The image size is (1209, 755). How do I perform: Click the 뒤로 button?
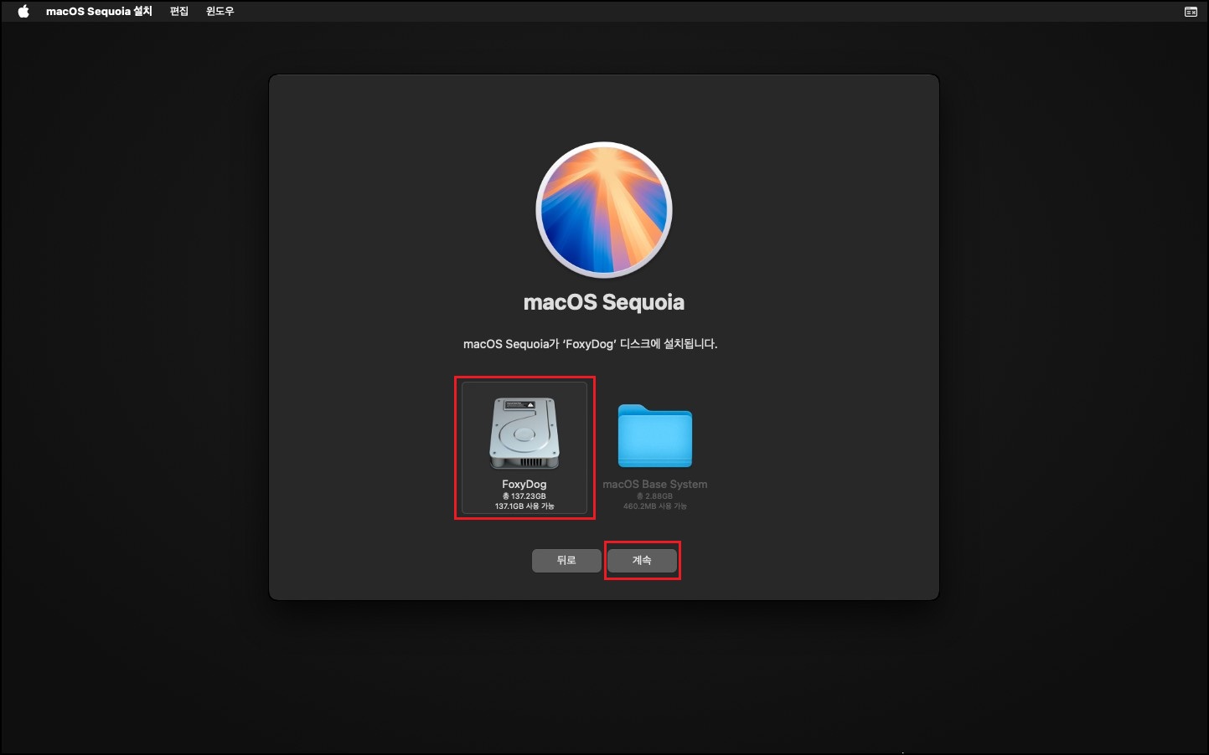click(x=566, y=561)
